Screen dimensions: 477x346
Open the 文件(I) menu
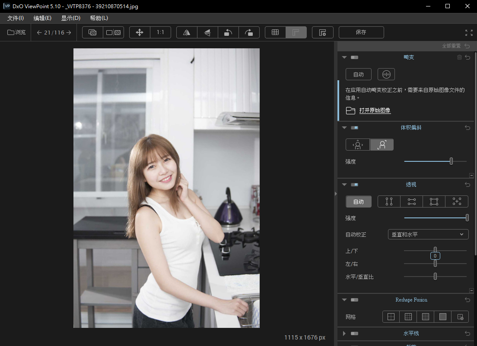pos(16,18)
